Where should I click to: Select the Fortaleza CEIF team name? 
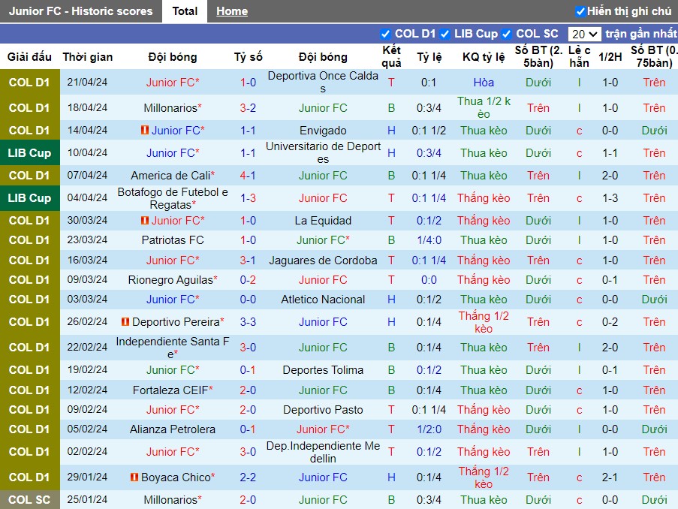tap(170, 390)
